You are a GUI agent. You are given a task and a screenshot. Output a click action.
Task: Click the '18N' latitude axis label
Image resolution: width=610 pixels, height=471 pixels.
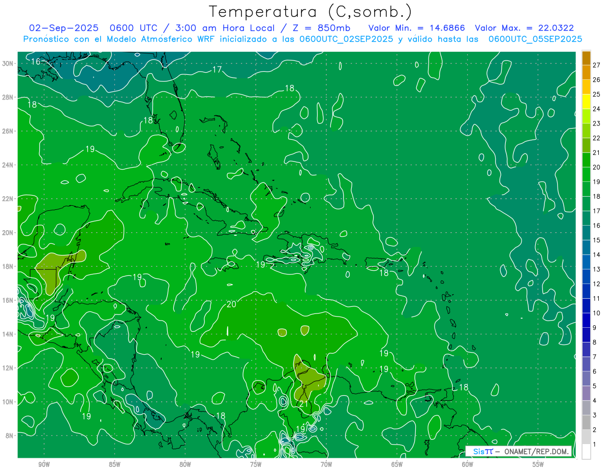tap(9, 266)
